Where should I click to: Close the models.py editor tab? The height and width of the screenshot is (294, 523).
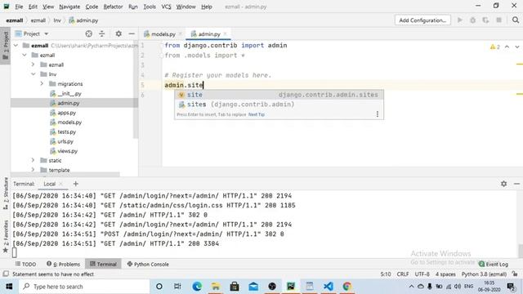pyautogui.click(x=180, y=33)
